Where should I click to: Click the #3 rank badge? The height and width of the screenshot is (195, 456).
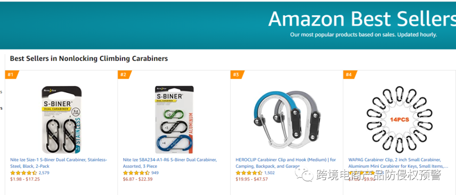pos(236,75)
